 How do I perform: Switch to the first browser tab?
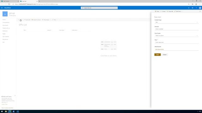10,1
